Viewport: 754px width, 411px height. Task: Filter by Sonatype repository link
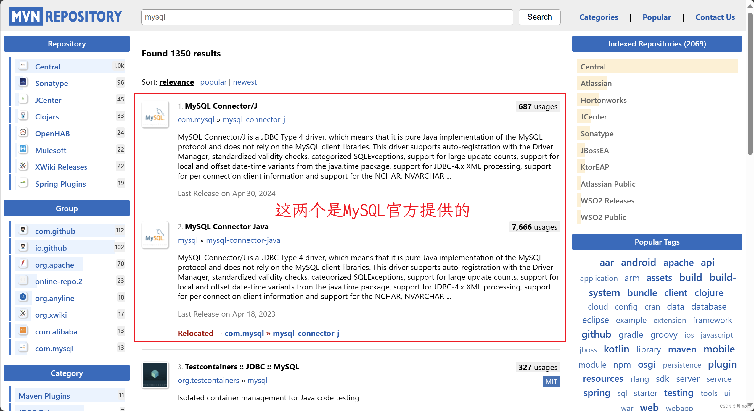point(52,83)
